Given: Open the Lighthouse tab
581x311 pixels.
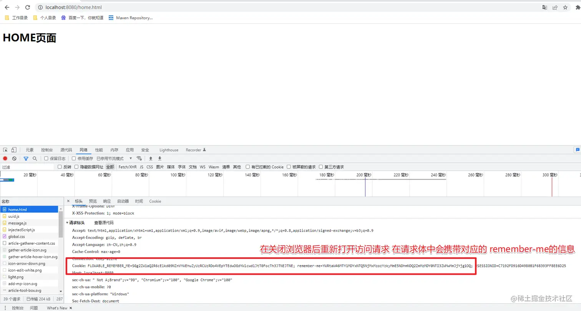Looking at the screenshot, I should (169, 150).
